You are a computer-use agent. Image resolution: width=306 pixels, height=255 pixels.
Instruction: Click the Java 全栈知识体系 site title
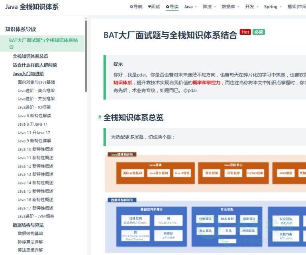pyautogui.click(x=32, y=7)
